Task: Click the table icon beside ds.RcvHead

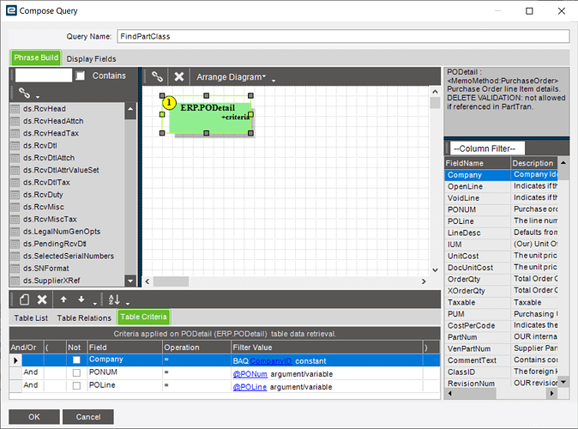Action: point(15,109)
